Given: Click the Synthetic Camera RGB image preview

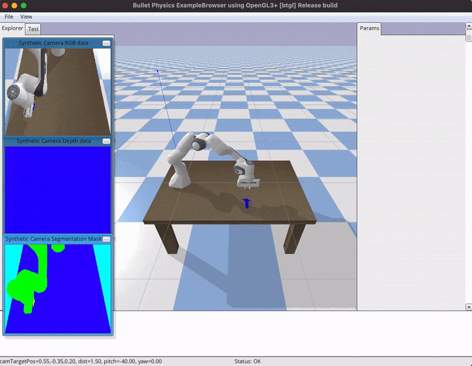Looking at the screenshot, I should click(x=58, y=91).
